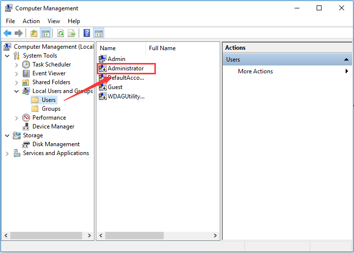The height and width of the screenshot is (253, 354).
Task: Select Disk Management under Storage
Action: [56, 144]
